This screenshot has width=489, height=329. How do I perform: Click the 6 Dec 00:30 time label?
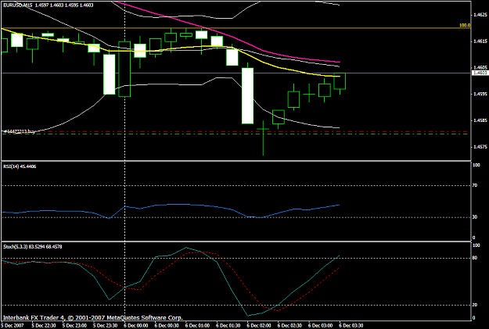[x=167, y=326]
